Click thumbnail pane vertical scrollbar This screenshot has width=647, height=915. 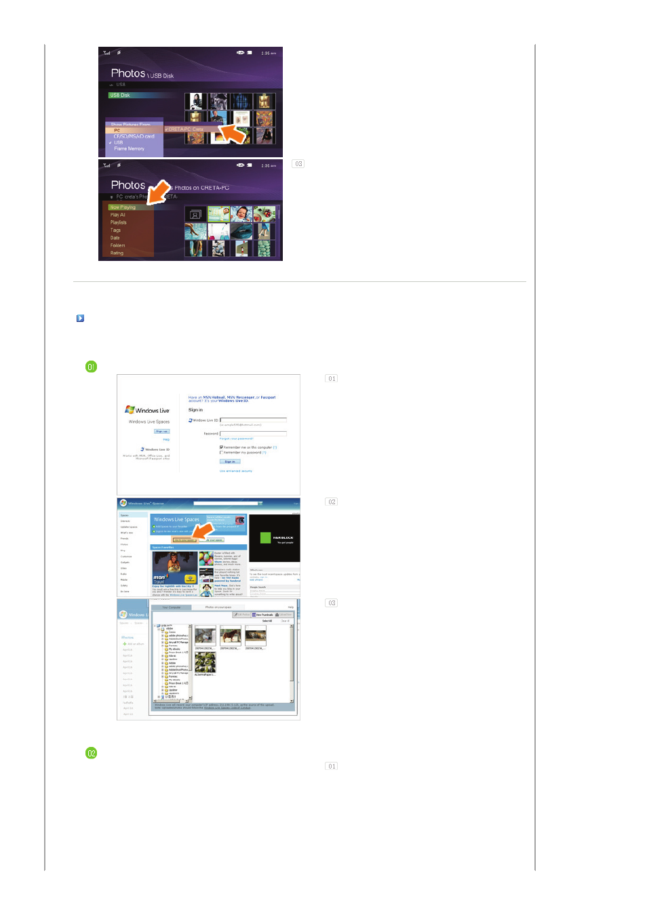[292, 663]
